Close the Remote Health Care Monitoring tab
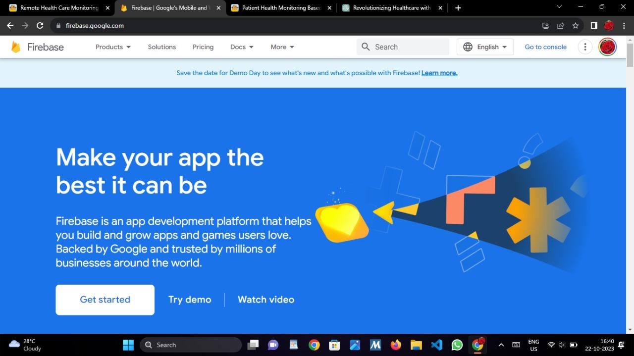This screenshot has height=356, width=634. point(107,8)
